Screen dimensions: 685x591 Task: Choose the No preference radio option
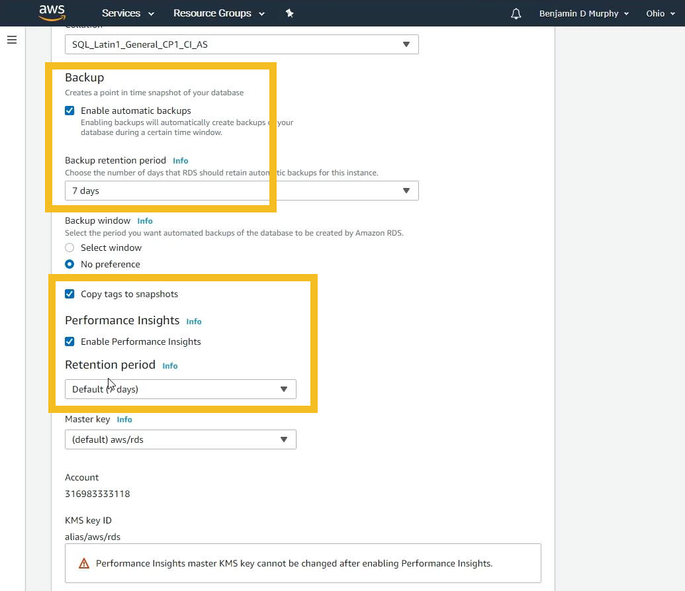pos(69,264)
